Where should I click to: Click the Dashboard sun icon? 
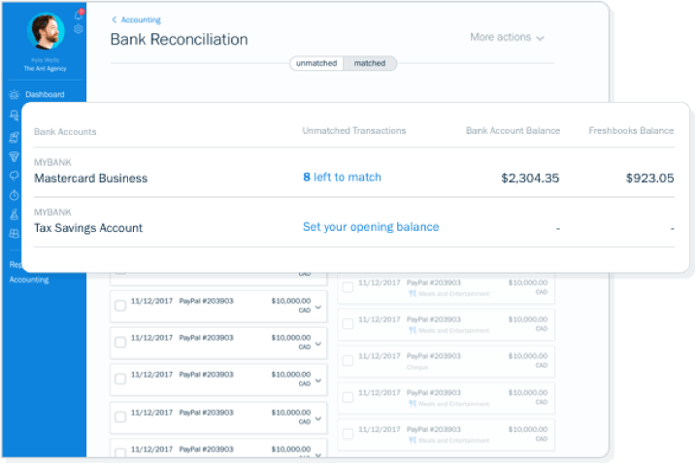14,95
